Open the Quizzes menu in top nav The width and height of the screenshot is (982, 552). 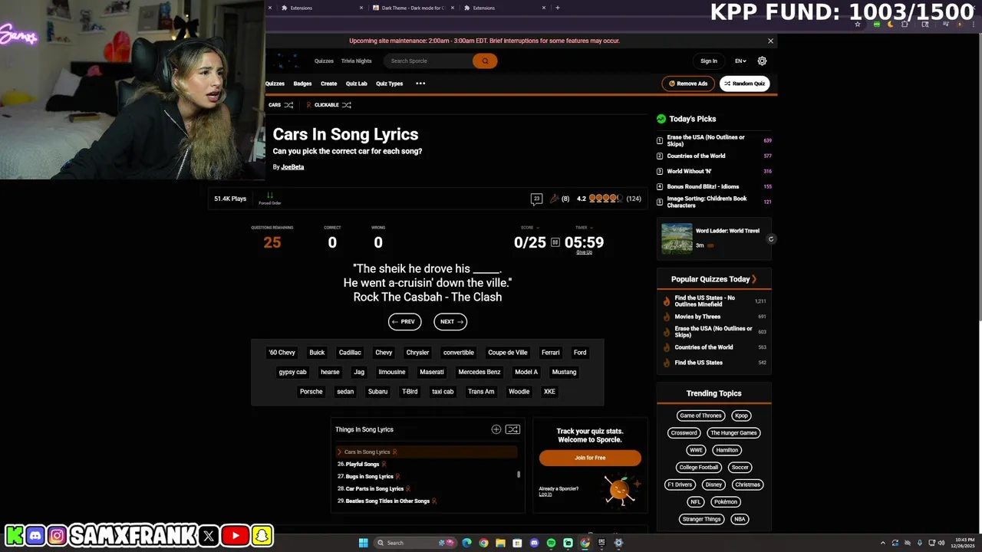coord(324,61)
